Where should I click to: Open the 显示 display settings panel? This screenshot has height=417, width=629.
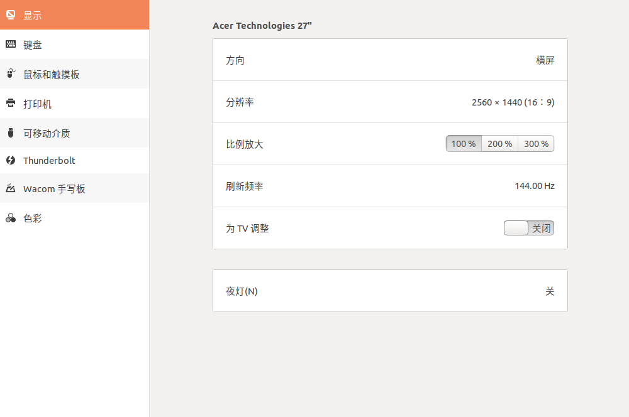(75, 15)
